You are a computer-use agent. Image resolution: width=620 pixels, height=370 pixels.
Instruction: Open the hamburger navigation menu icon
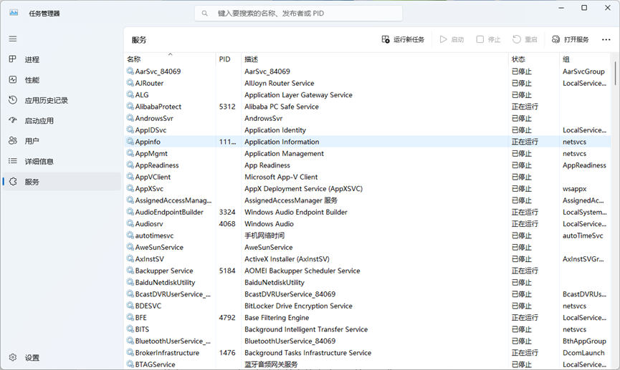(13, 39)
